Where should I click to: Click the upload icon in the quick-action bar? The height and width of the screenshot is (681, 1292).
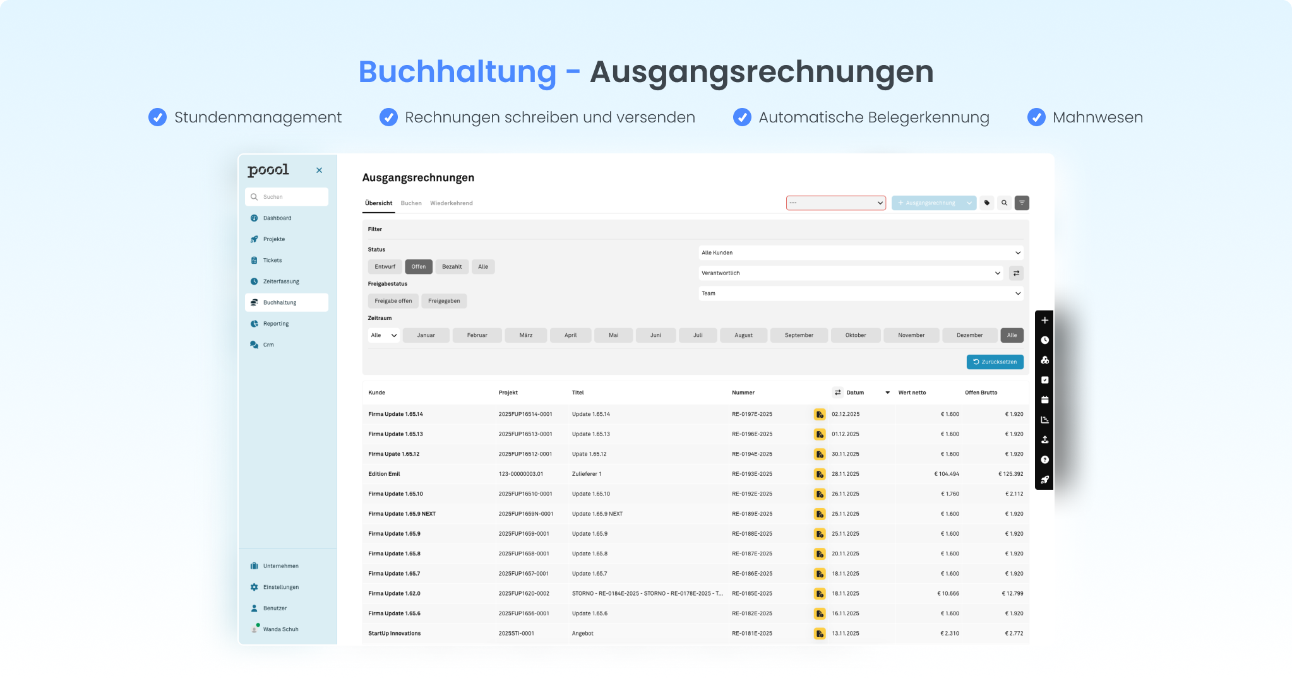pos(1045,440)
